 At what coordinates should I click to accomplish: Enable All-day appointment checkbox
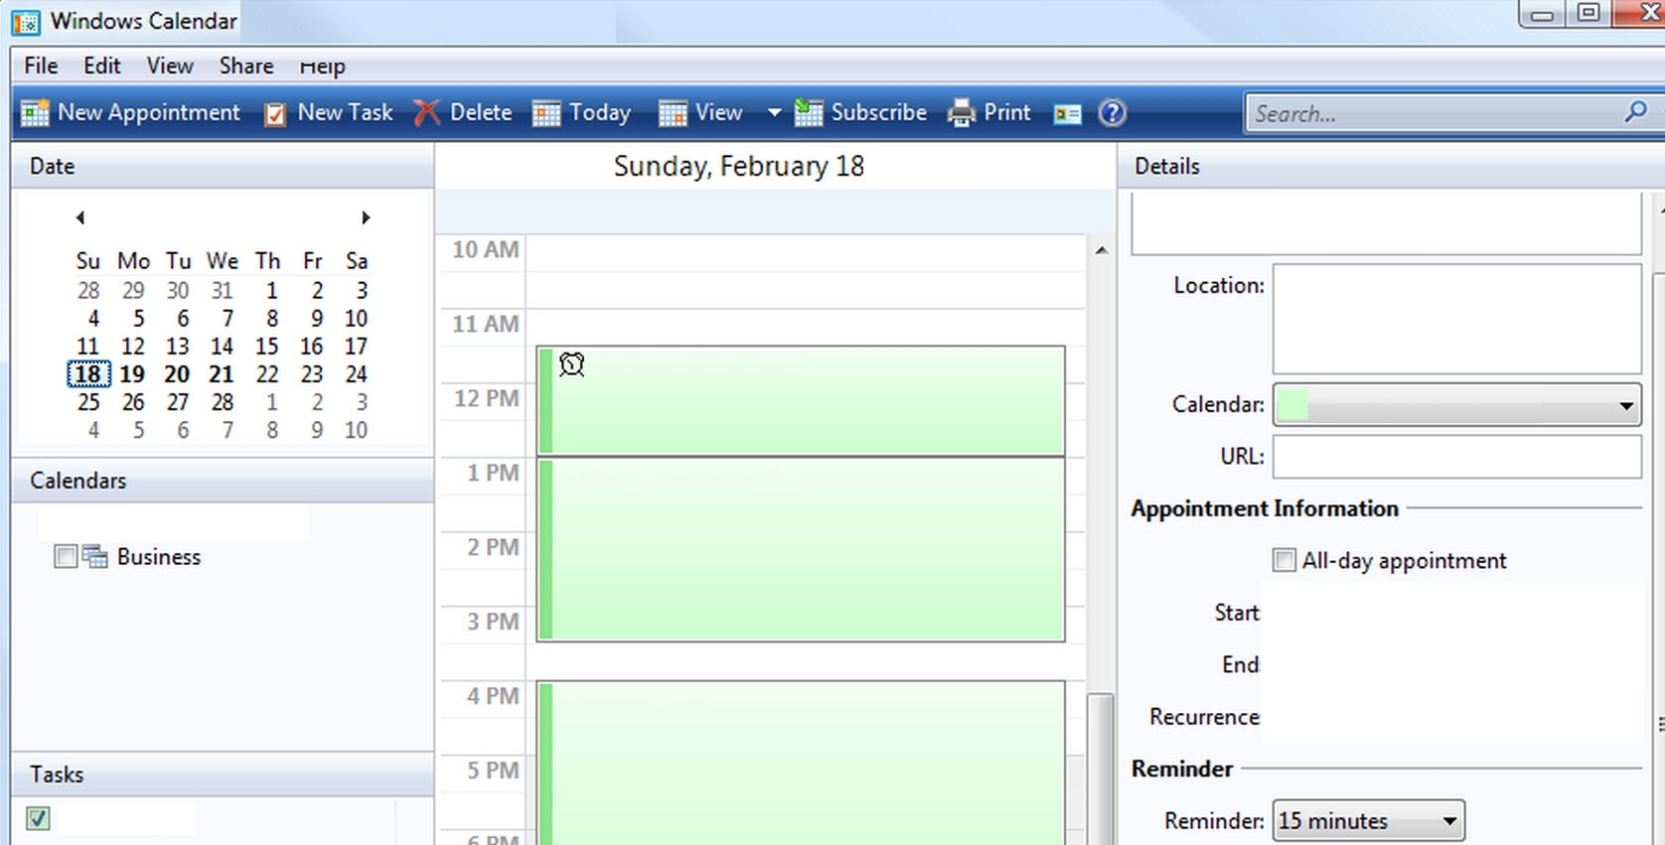pyautogui.click(x=1284, y=560)
